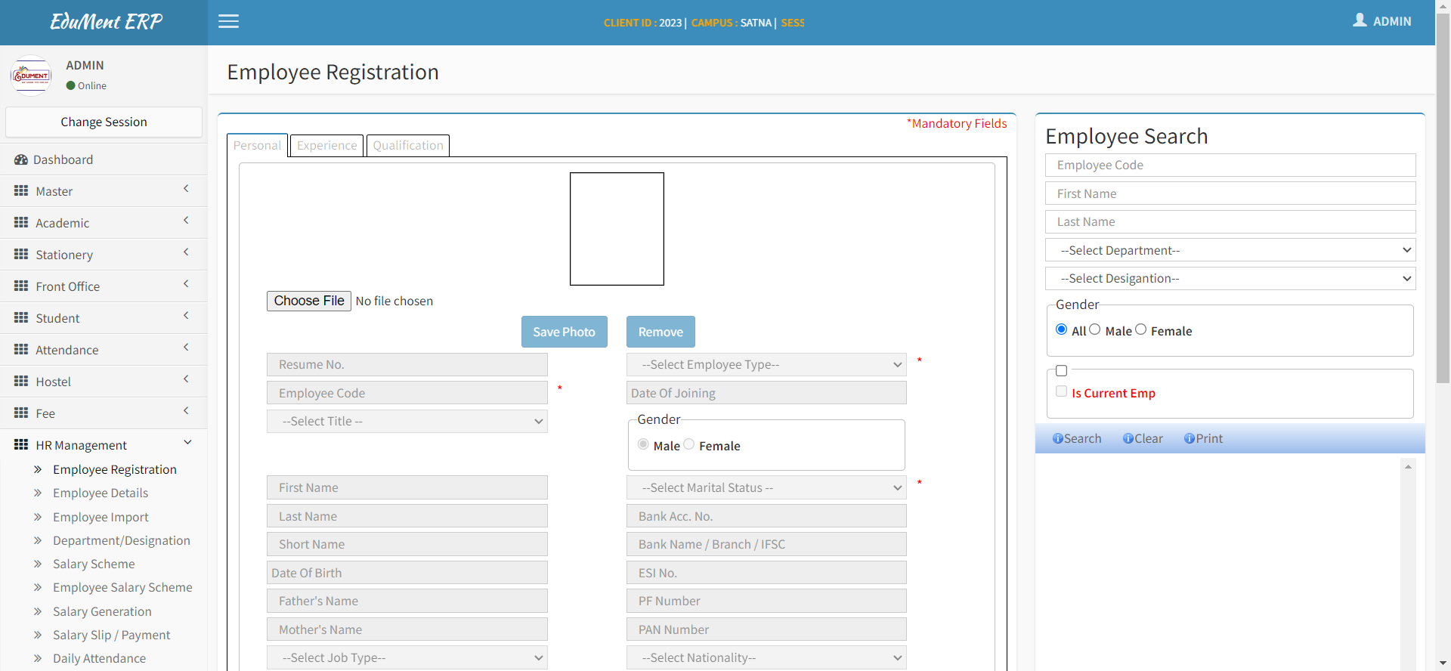Click the ADMIN user profile icon
The width and height of the screenshot is (1451, 671).
[x=1360, y=20]
